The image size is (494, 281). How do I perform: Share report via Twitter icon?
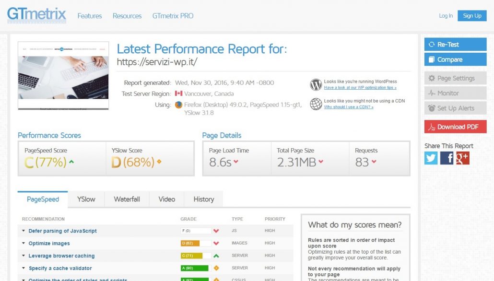(x=431, y=158)
